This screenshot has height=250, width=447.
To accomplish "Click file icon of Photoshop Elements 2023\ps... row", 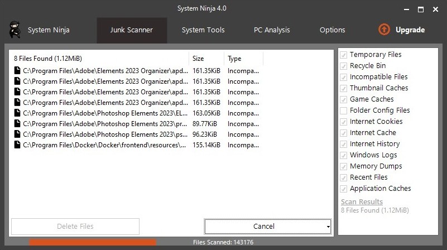I will [x=17, y=134].
